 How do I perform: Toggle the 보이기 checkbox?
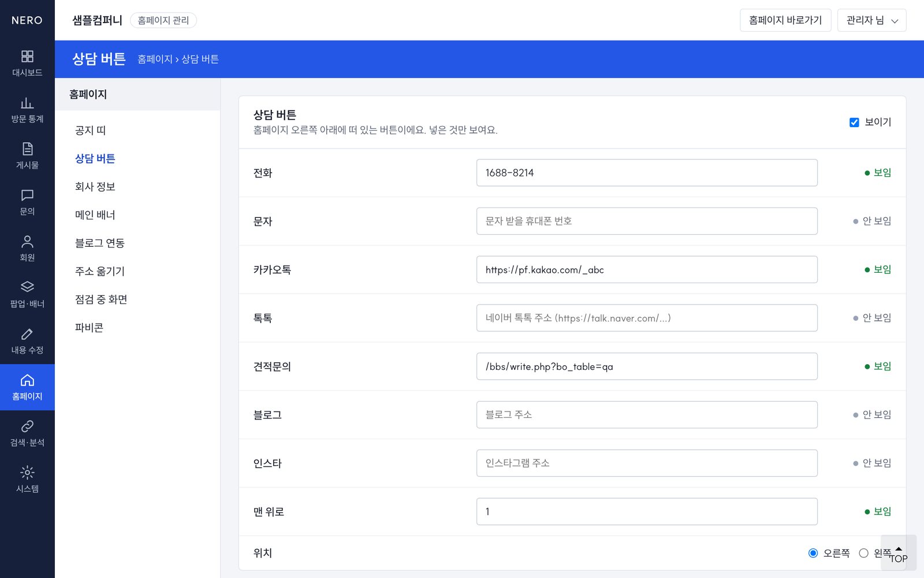(854, 122)
